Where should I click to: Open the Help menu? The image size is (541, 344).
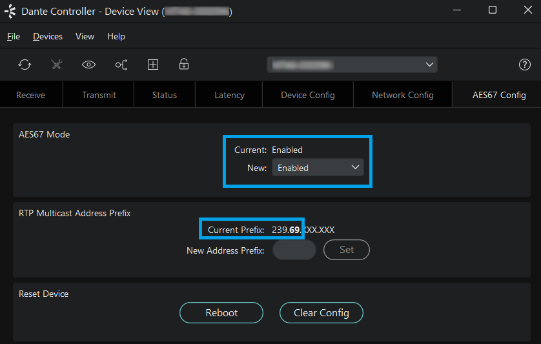click(116, 36)
